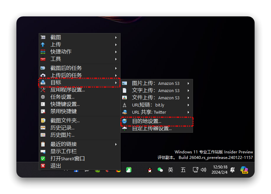271x194 pixels.
Task: Open 历史图片... entry
Action: click(x=80, y=135)
